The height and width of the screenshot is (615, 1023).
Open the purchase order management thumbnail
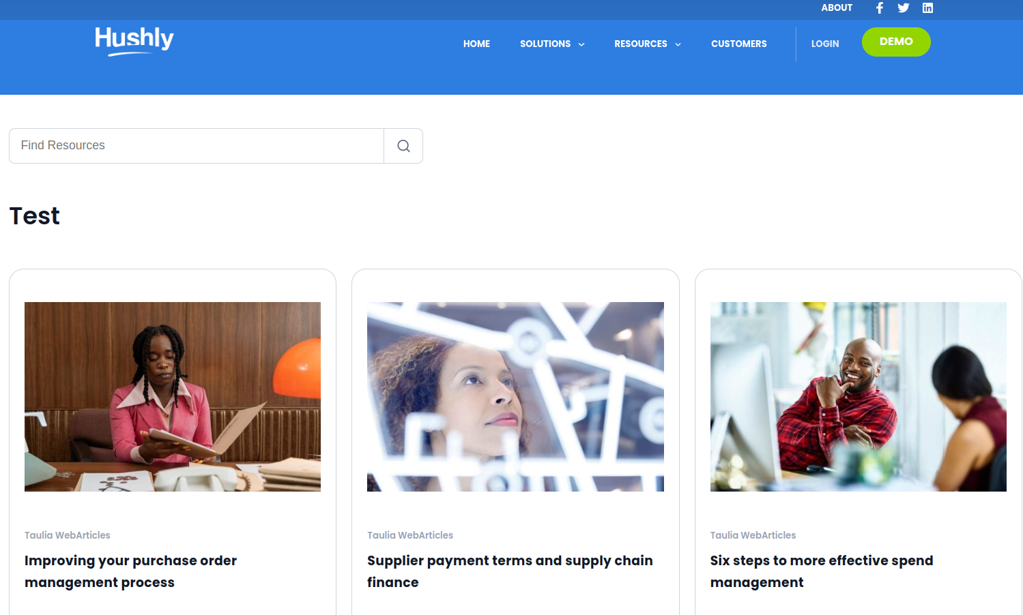tap(173, 397)
